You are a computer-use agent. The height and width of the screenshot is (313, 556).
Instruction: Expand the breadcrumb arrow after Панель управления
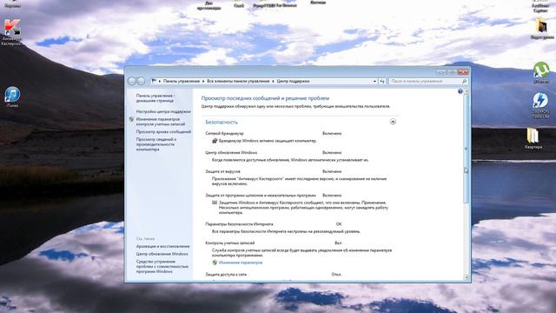point(203,81)
